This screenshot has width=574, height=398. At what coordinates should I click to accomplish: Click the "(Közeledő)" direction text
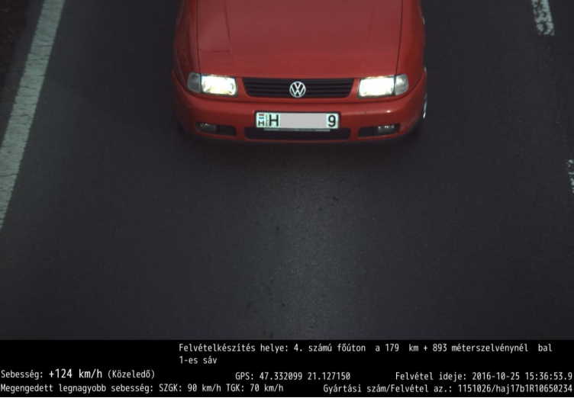[131, 374]
